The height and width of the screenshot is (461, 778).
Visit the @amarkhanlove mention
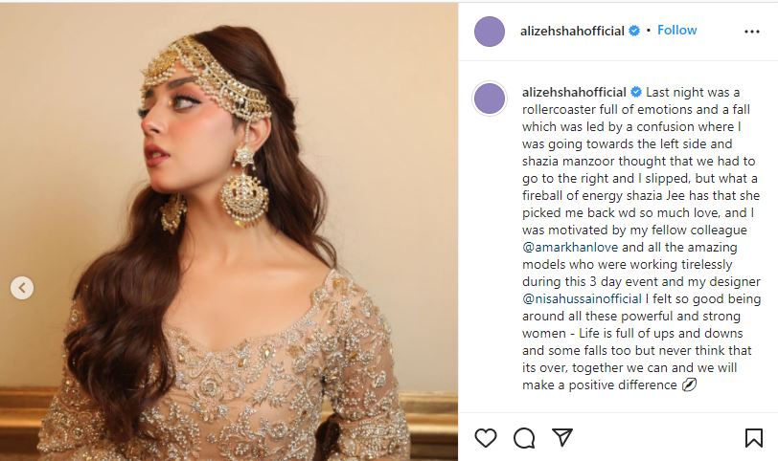point(570,247)
